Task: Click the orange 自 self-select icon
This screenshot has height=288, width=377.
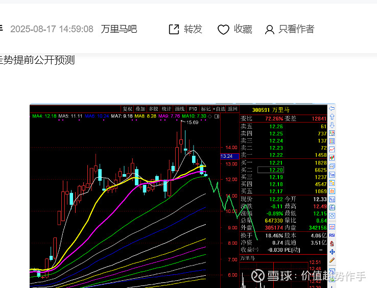Action: (332, 191)
